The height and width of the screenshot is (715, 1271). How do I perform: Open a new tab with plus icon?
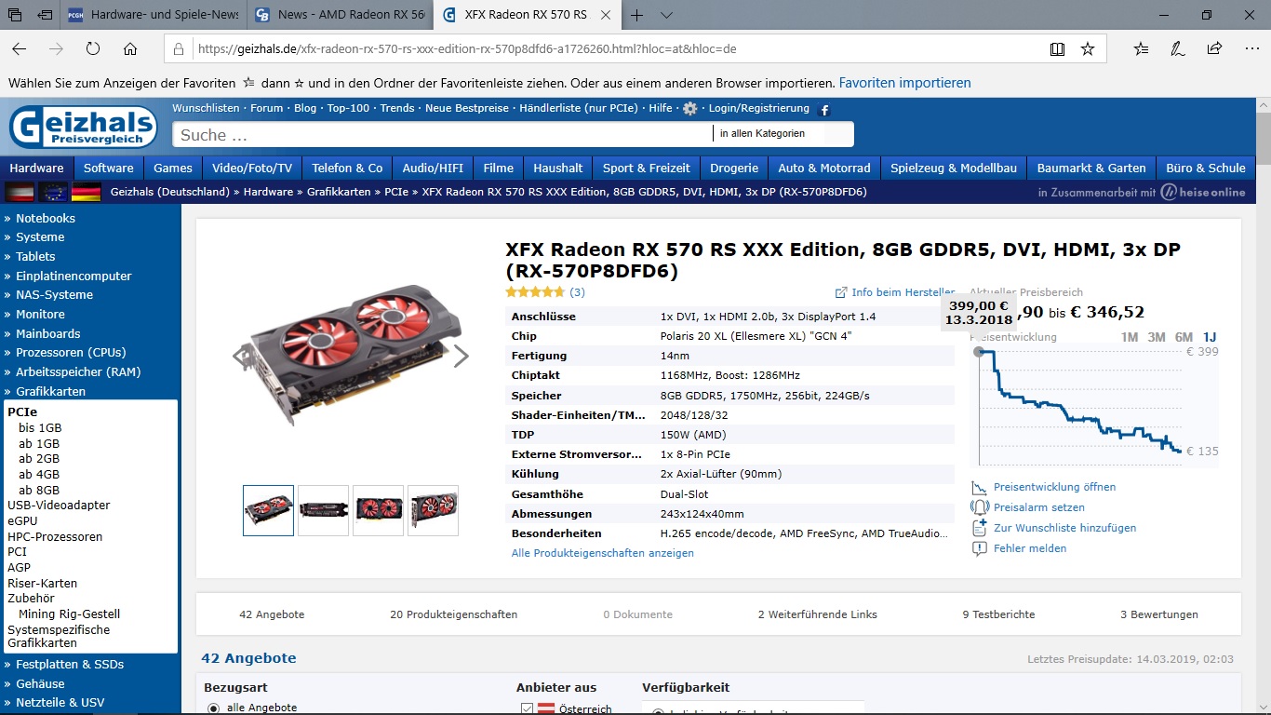pos(637,15)
